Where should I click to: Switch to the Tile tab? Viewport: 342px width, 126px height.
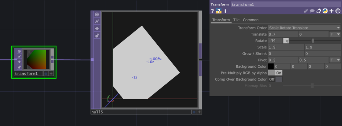[236, 20]
